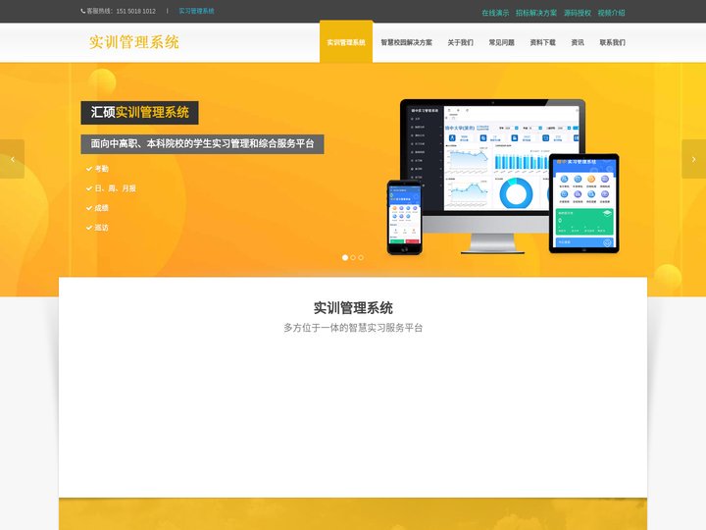Go to previous slide with left arrow
This screenshot has height=530, width=706.
pos(12,159)
